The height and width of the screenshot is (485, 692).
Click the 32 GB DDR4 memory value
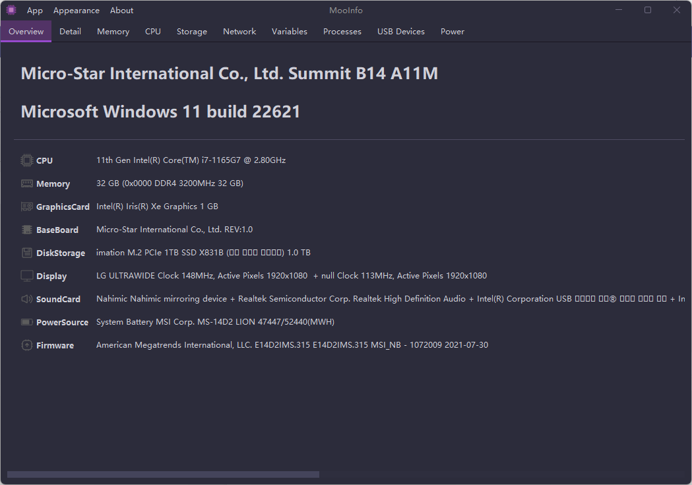[170, 183]
